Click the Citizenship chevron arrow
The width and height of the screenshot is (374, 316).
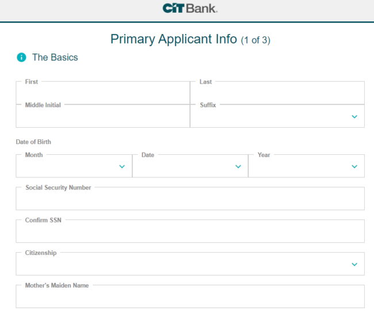click(x=354, y=264)
